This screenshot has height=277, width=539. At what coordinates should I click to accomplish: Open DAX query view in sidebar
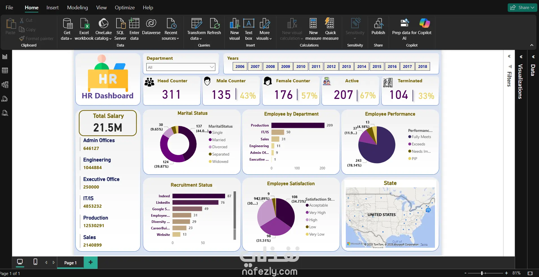pyautogui.click(x=5, y=99)
